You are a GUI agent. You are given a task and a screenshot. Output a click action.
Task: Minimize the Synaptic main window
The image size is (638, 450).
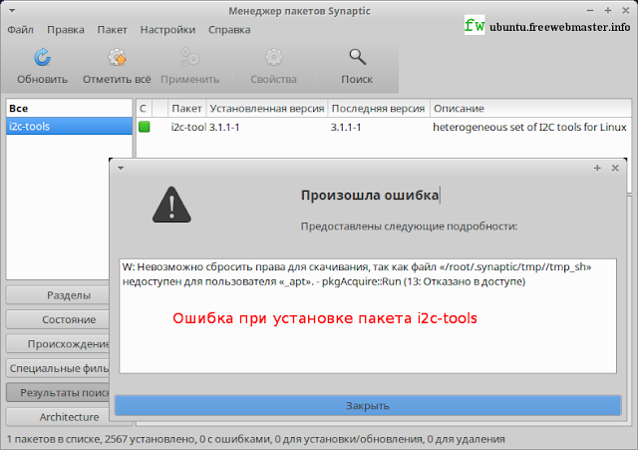pos(590,11)
